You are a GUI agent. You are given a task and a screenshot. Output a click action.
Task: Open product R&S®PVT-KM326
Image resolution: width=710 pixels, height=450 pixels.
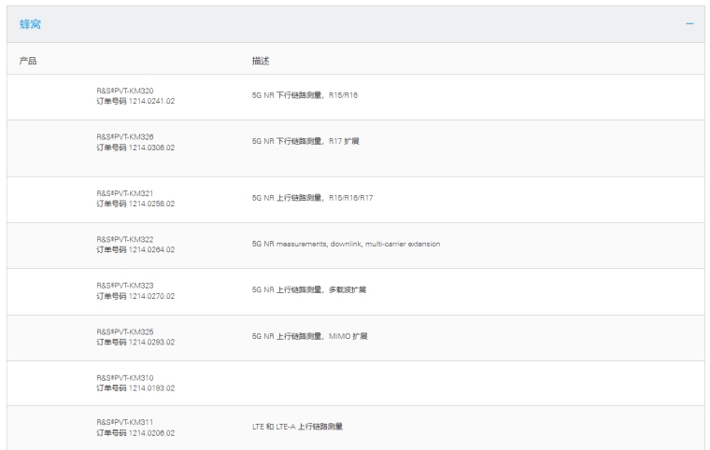tap(125, 137)
